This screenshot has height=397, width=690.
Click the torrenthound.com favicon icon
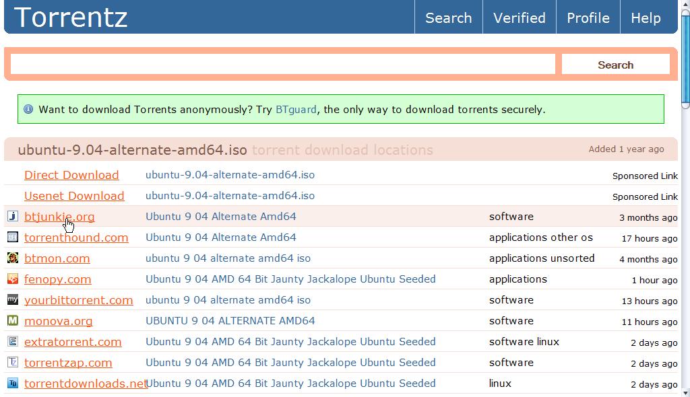point(12,238)
